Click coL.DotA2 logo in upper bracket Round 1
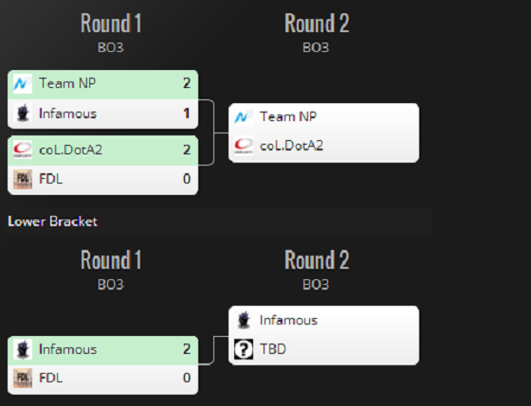Viewport: 531px width, 406px height. point(23,150)
